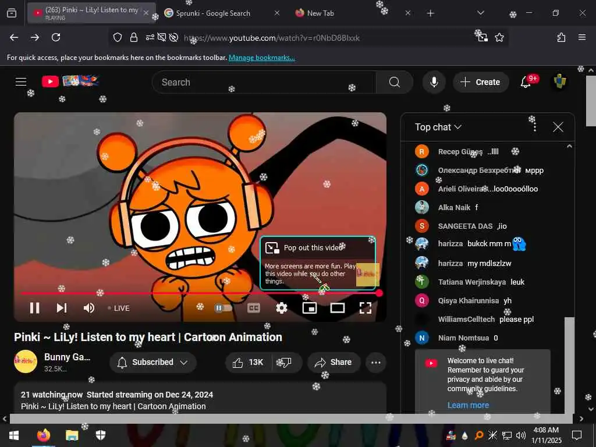Open Firefox extensions menu

tap(561, 37)
